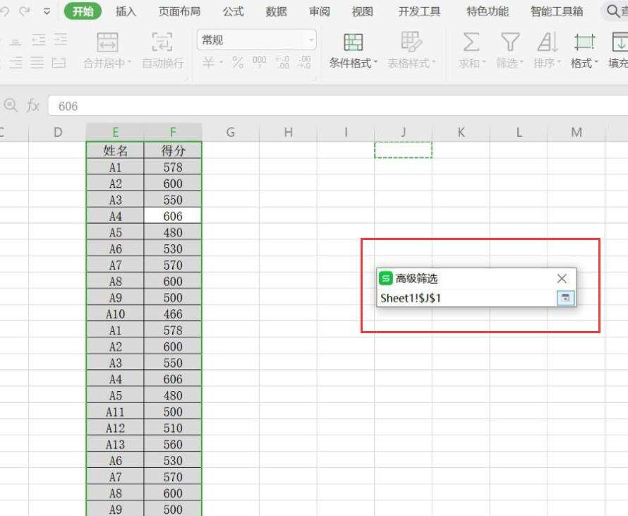Click the range collapse button in 高级筛选 dialog
This screenshot has height=516, width=628.
point(565,298)
